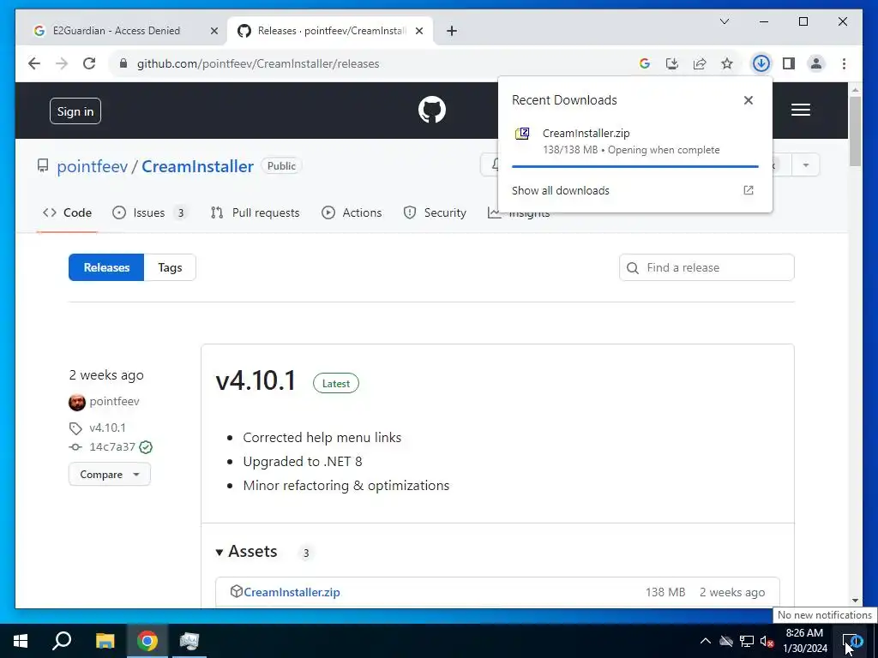Open the v4.10.1 release title
Screen dimensions: 878x658
(x=256, y=381)
